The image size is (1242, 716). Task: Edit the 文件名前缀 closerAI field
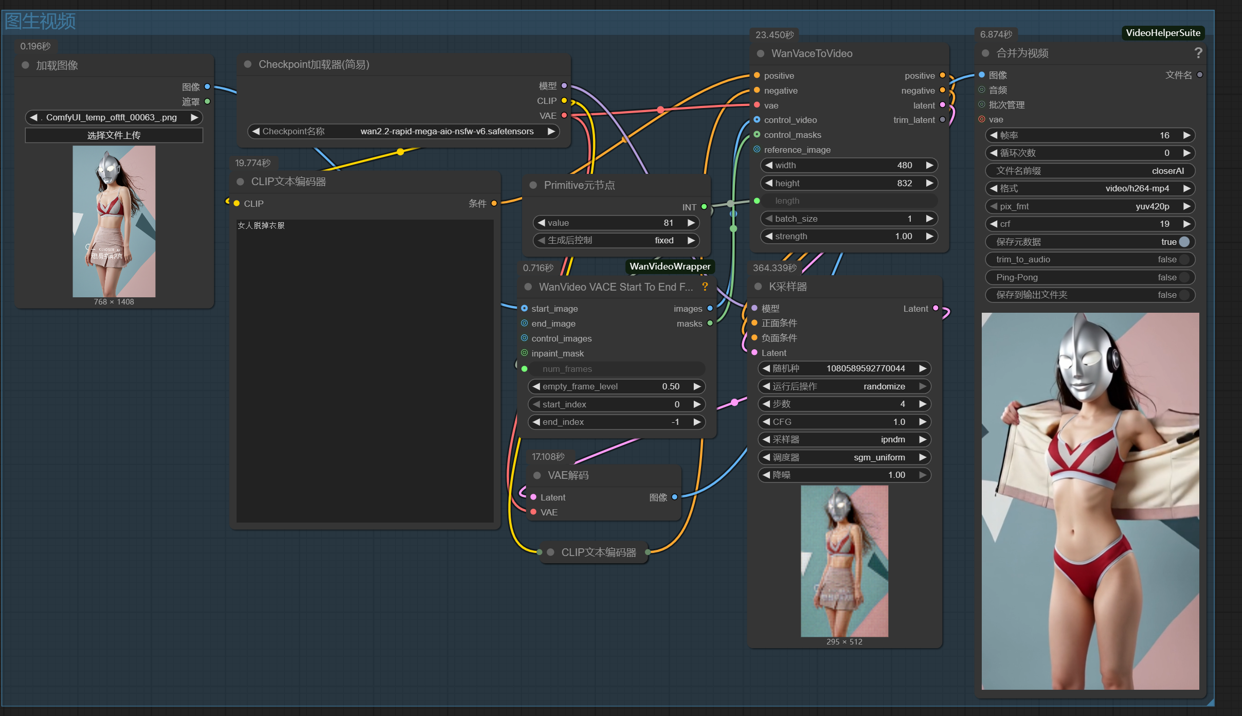[x=1090, y=171]
